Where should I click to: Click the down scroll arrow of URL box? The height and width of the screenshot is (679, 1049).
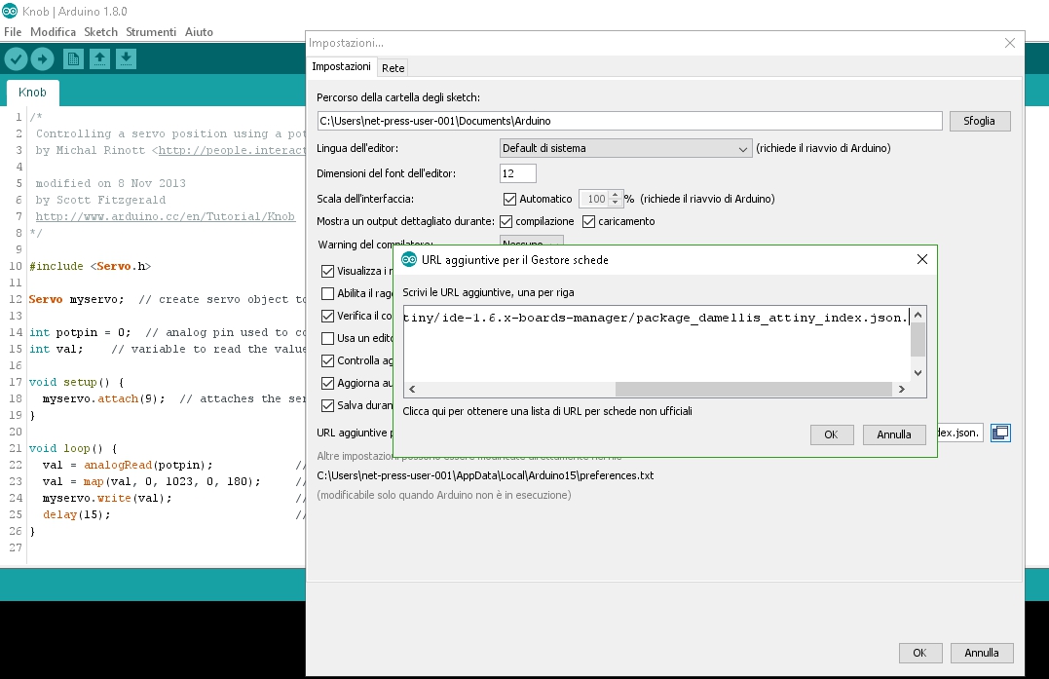[x=918, y=372]
